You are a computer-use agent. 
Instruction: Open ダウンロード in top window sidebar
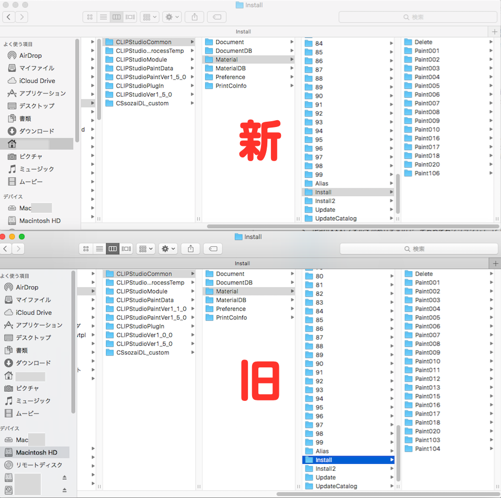point(37,131)
